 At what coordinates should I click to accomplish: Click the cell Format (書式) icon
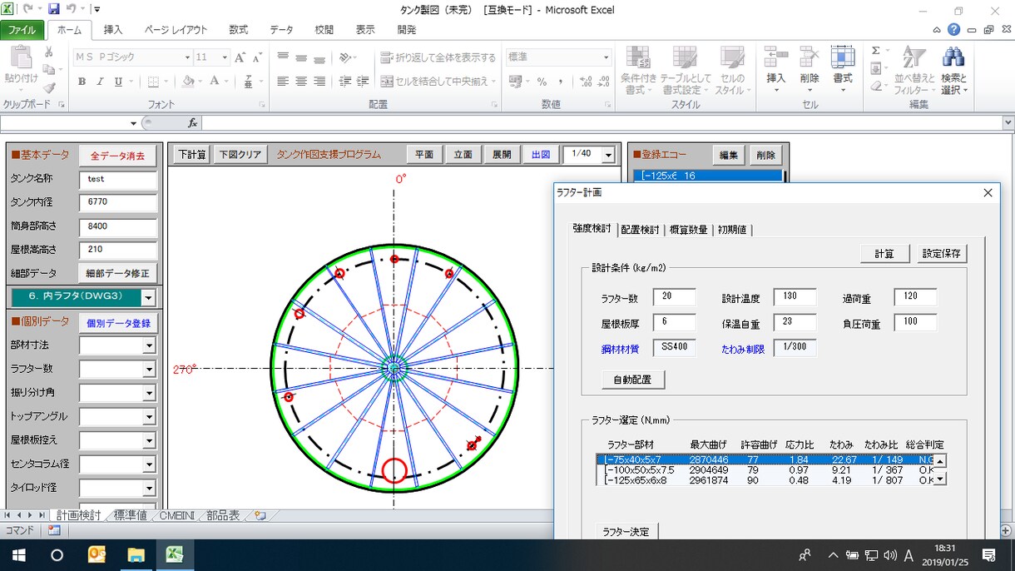click(x=843, y=57)
